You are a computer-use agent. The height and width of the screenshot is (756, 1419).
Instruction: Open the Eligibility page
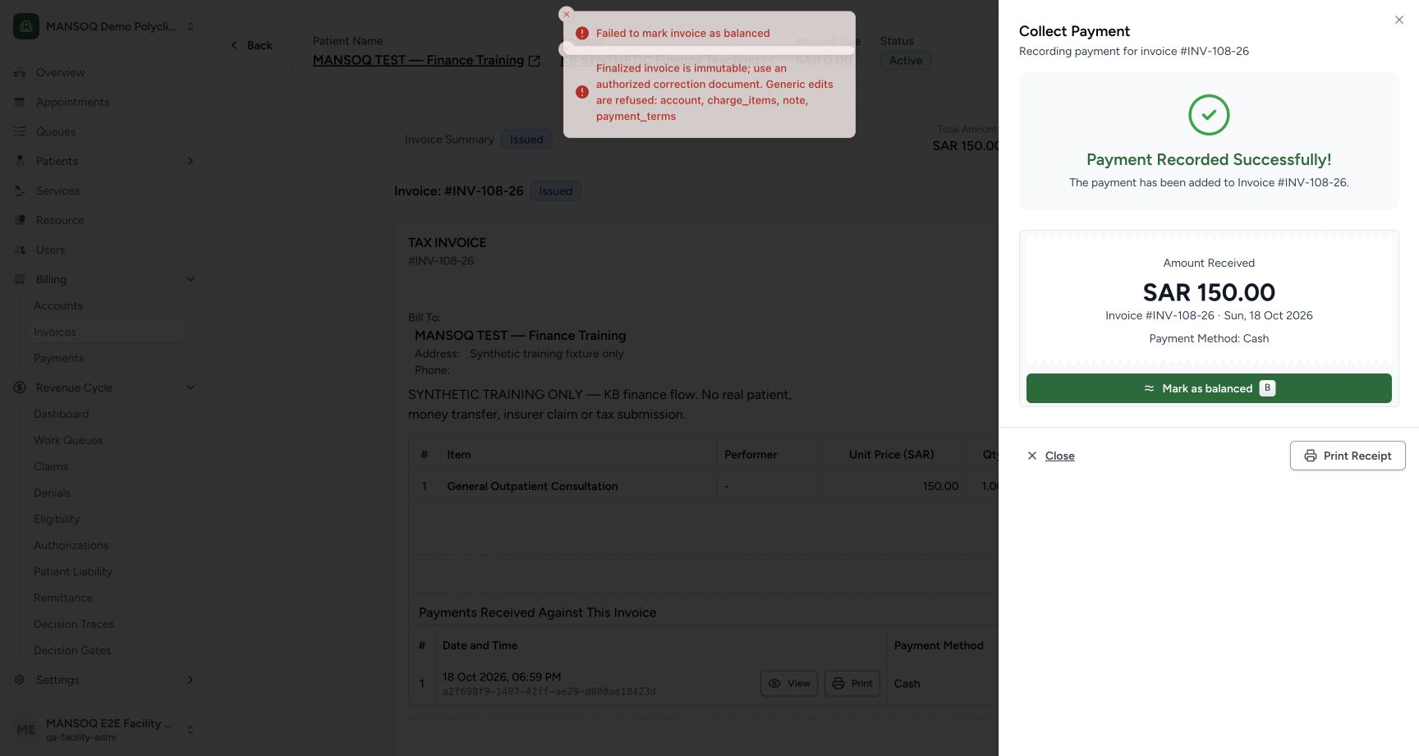(57, 519)
